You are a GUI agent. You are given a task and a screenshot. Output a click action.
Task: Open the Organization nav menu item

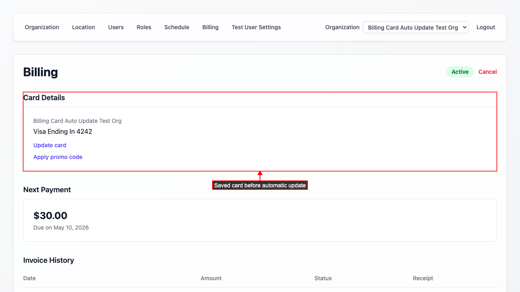[42, 27]
